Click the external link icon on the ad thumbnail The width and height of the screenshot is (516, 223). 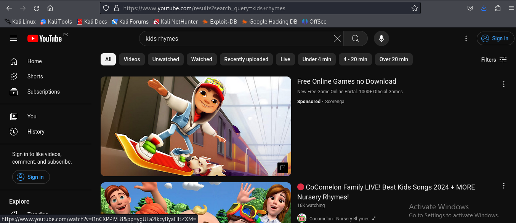coord(283,167)
